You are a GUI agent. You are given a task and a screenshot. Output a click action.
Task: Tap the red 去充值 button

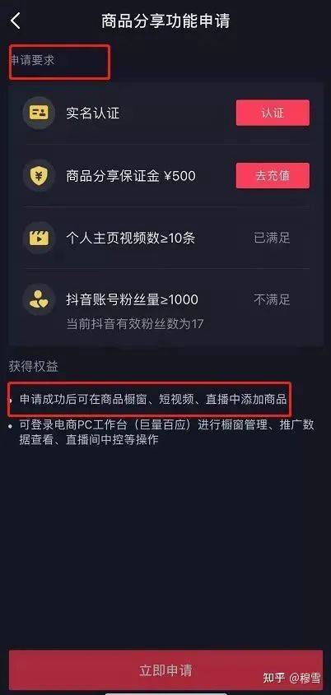point(273,175)
